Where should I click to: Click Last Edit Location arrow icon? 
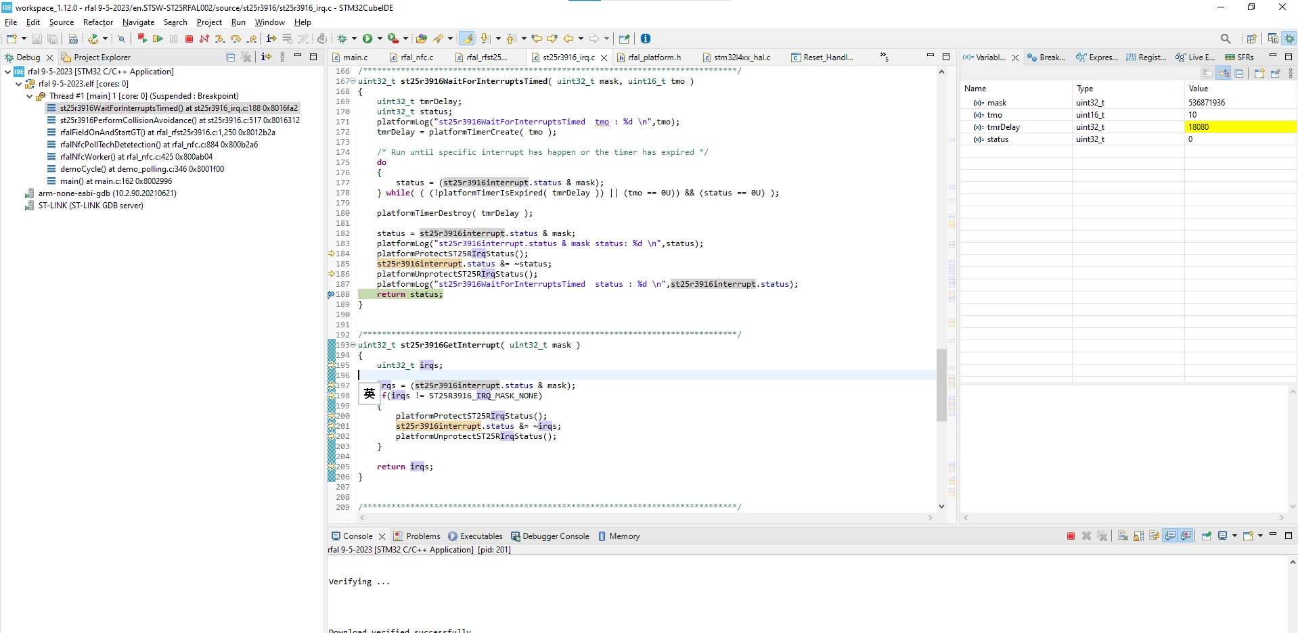537,39
